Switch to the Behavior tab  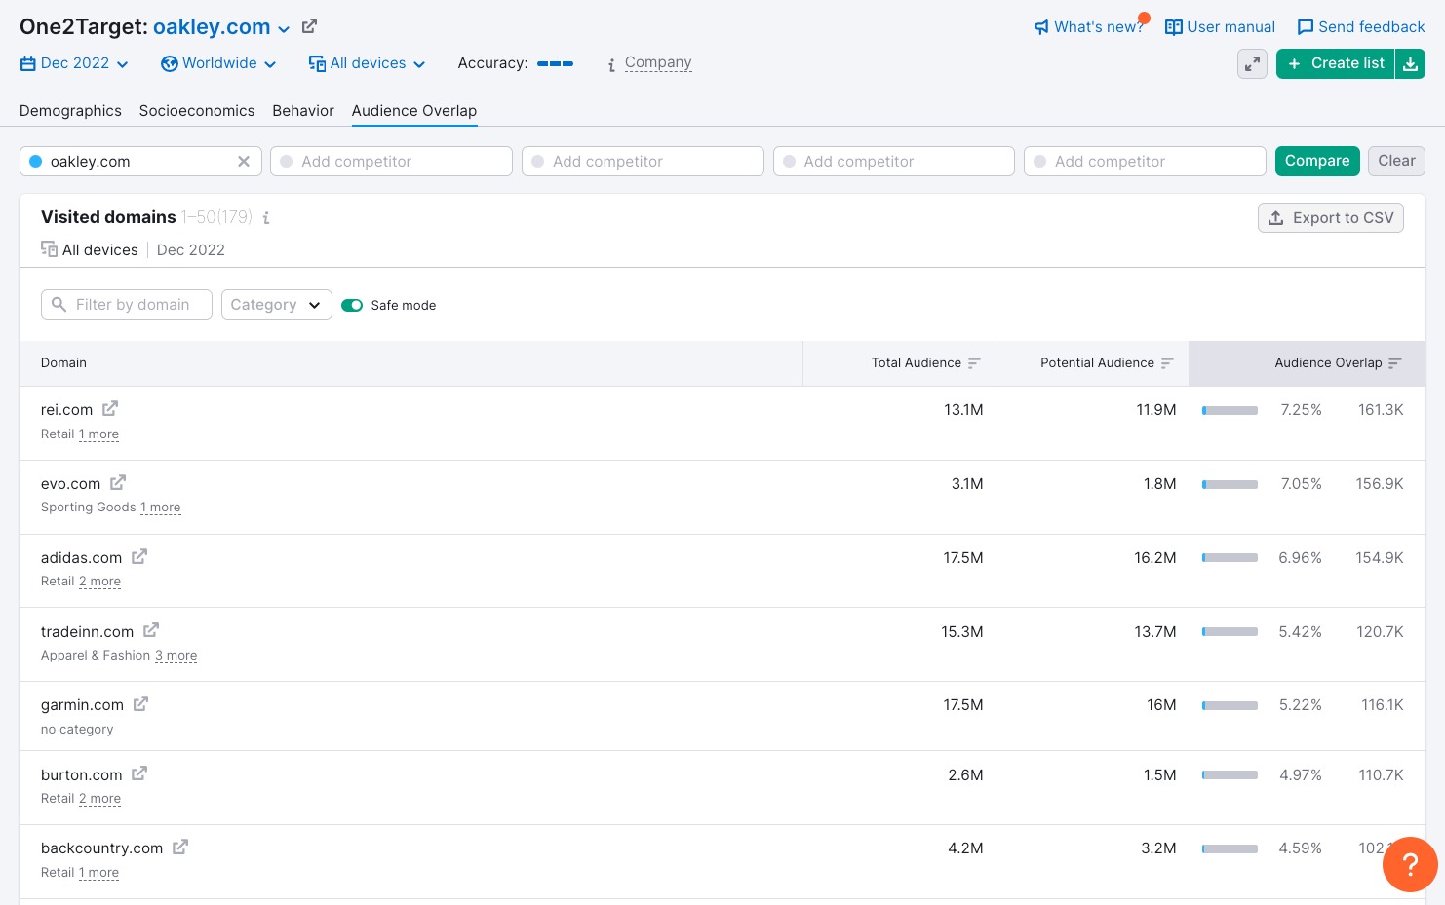(x=303, y=111)
